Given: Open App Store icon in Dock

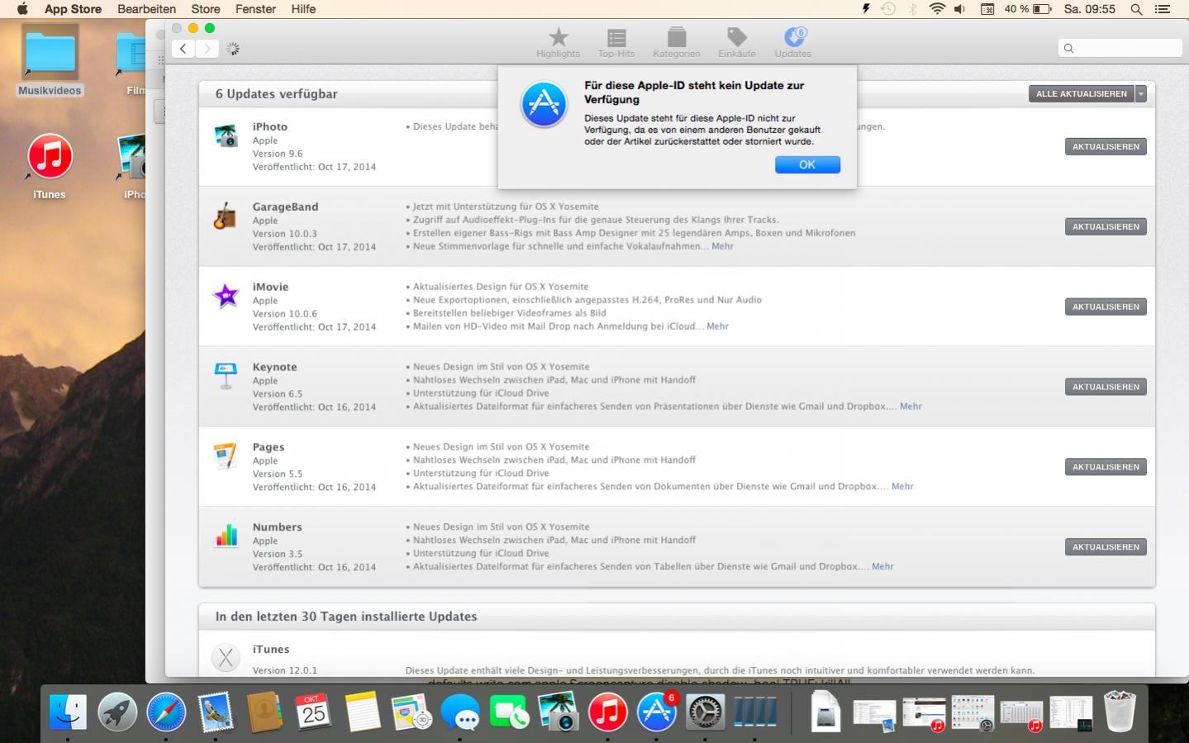Looking at the screenshot, I should [x=657, y=711].
